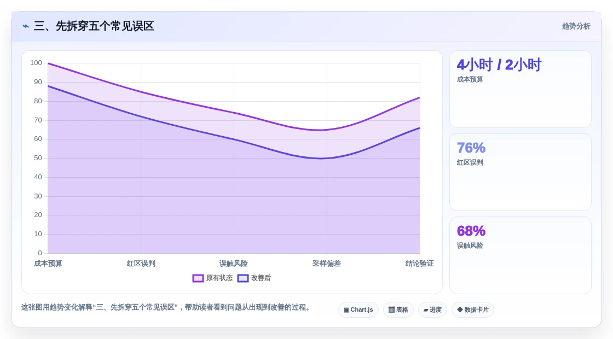Click the 红区误判 caption under 76%

click(470, 162)
